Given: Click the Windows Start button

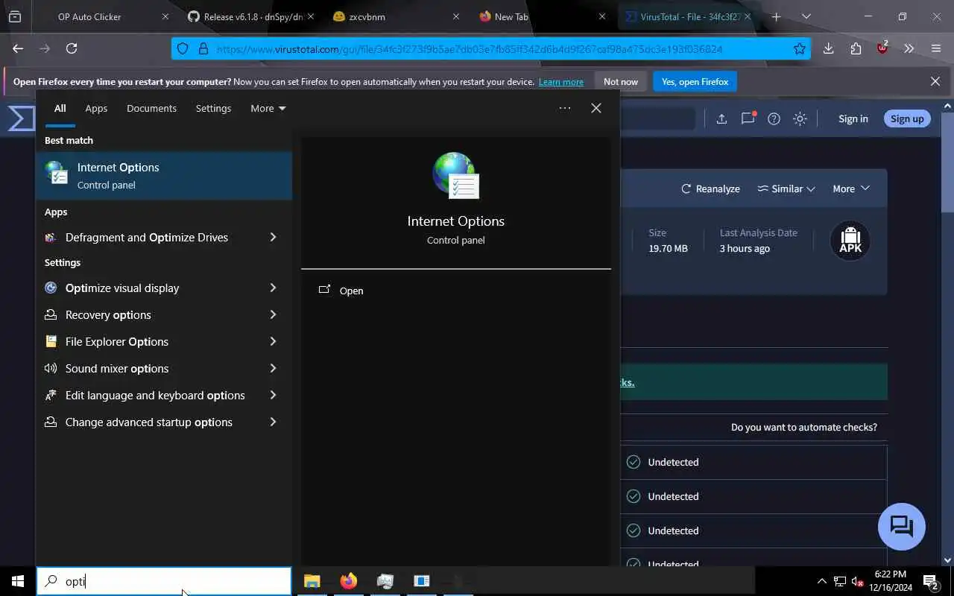Looking at the screenshot, I should (x=18, y=581).
